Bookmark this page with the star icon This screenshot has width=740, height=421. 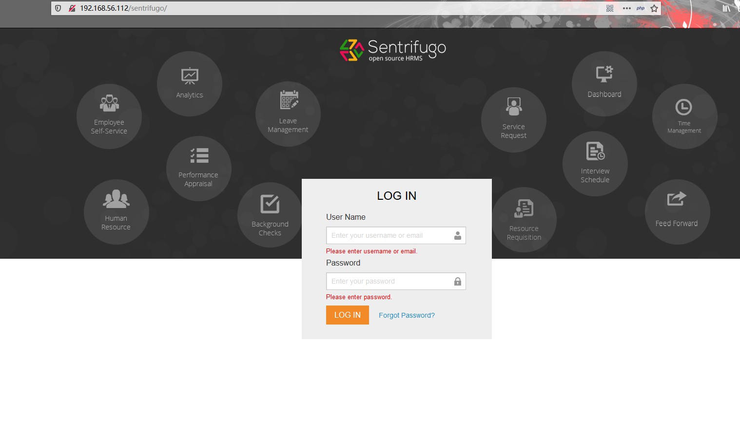point(654,8)
